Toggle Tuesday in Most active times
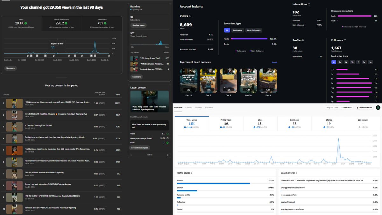Image resolution: width=382 pixels, height=215 pixels. (x=340, y=62)
